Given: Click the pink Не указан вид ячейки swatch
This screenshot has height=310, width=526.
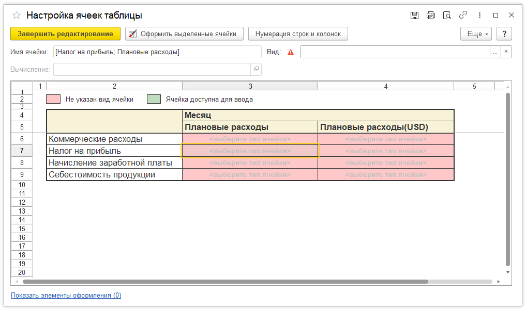Looking at the screenshot, I should coord(53,99).
